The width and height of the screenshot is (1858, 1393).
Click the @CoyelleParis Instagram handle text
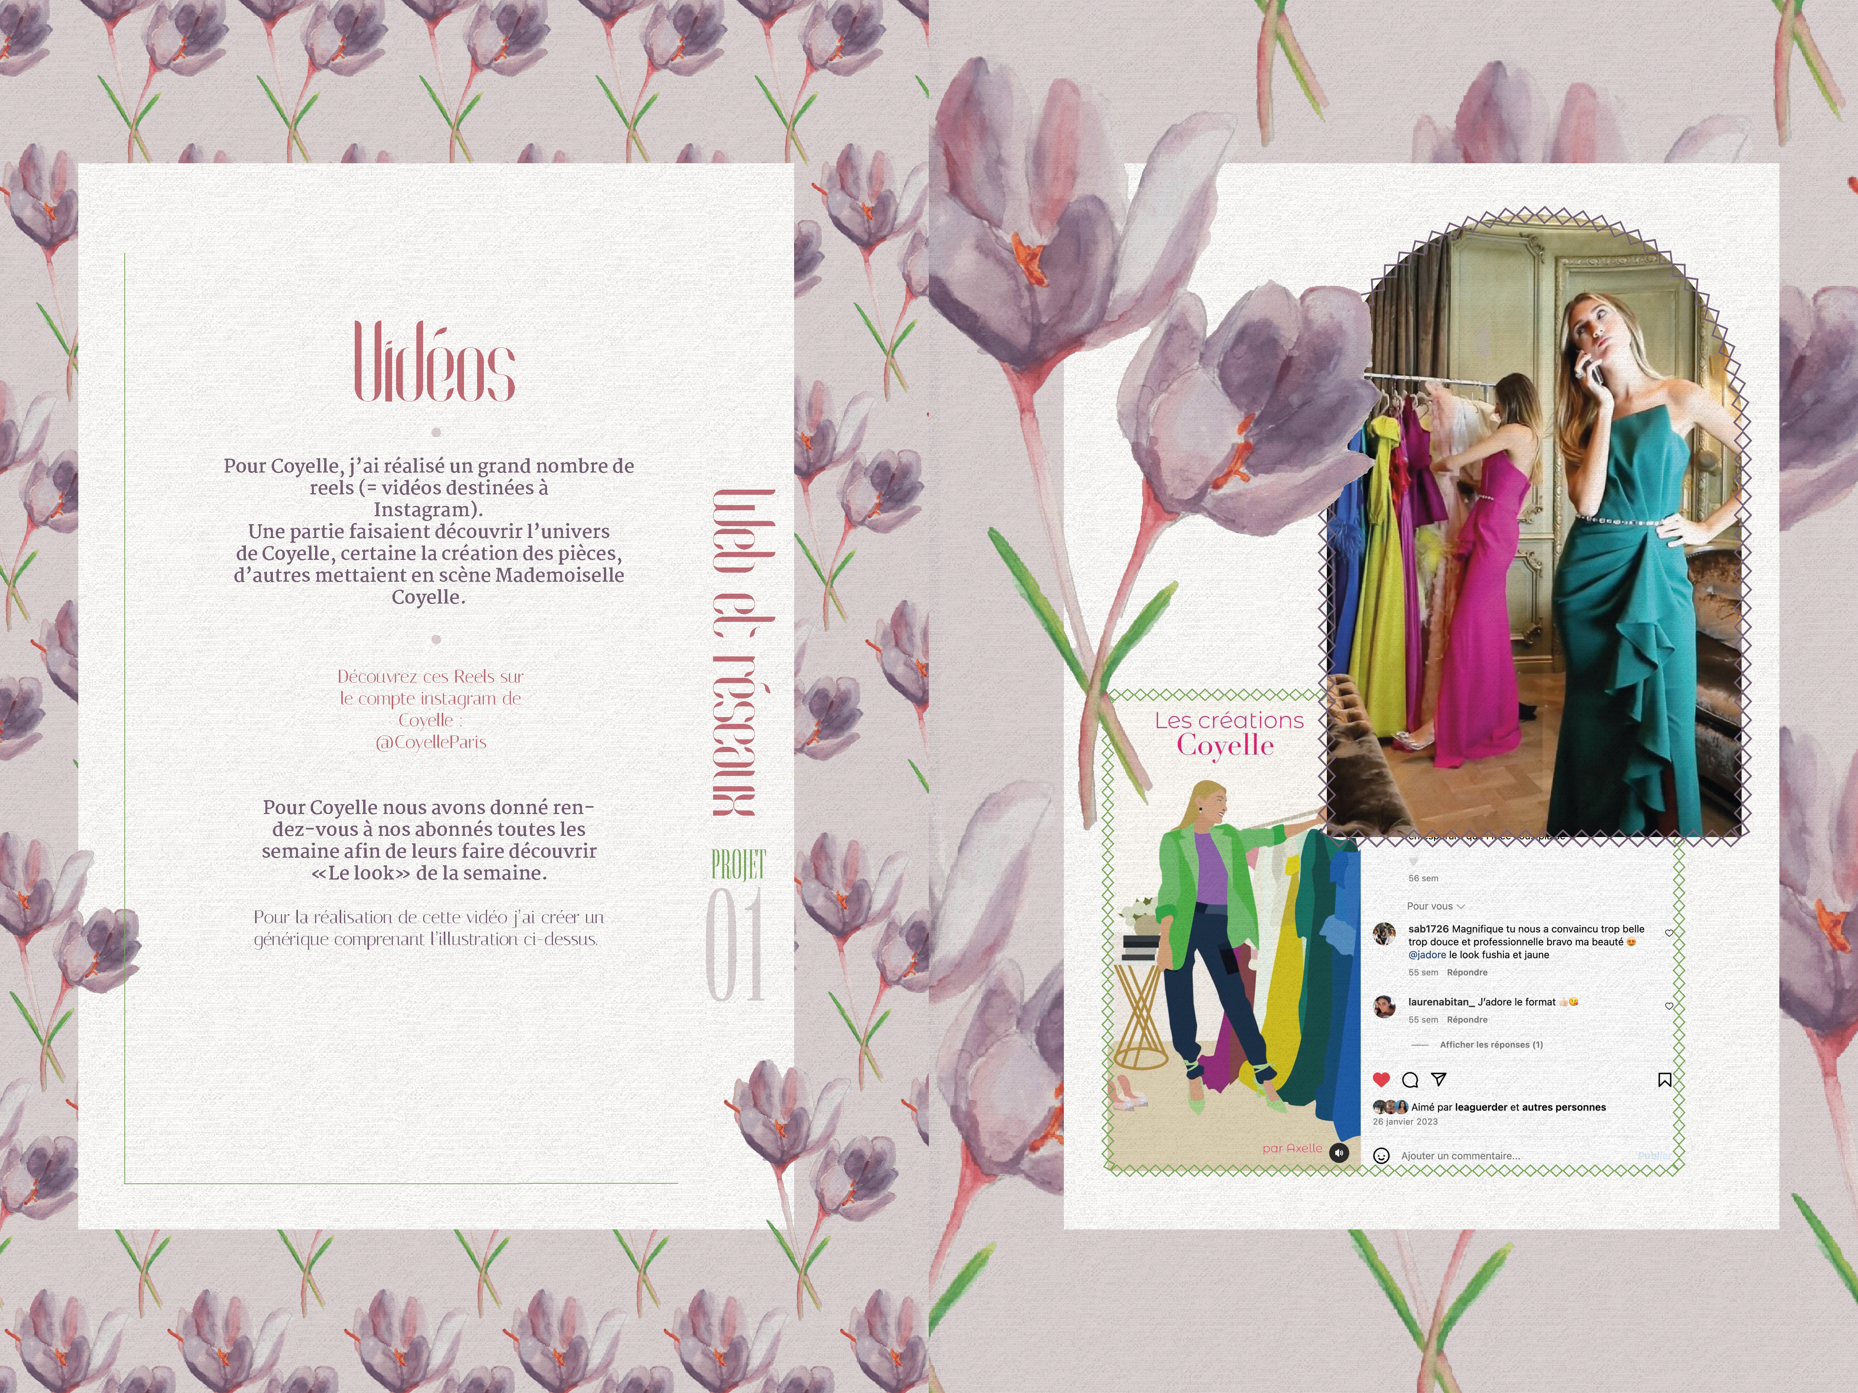(x=430, y=742)
